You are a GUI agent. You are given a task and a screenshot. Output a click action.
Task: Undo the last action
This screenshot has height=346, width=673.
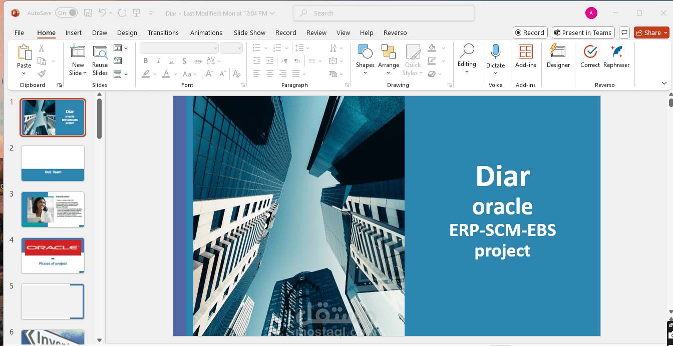tap(103, 13)
